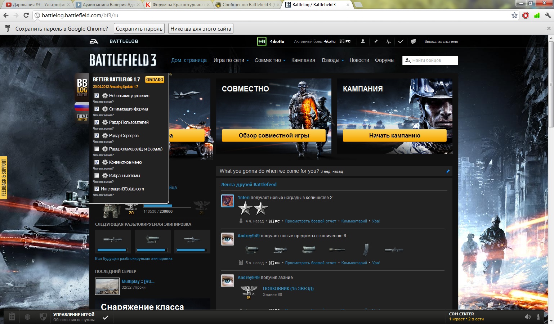Click Начать кампанию button
The image size is (554, 324).
(395, 136)
